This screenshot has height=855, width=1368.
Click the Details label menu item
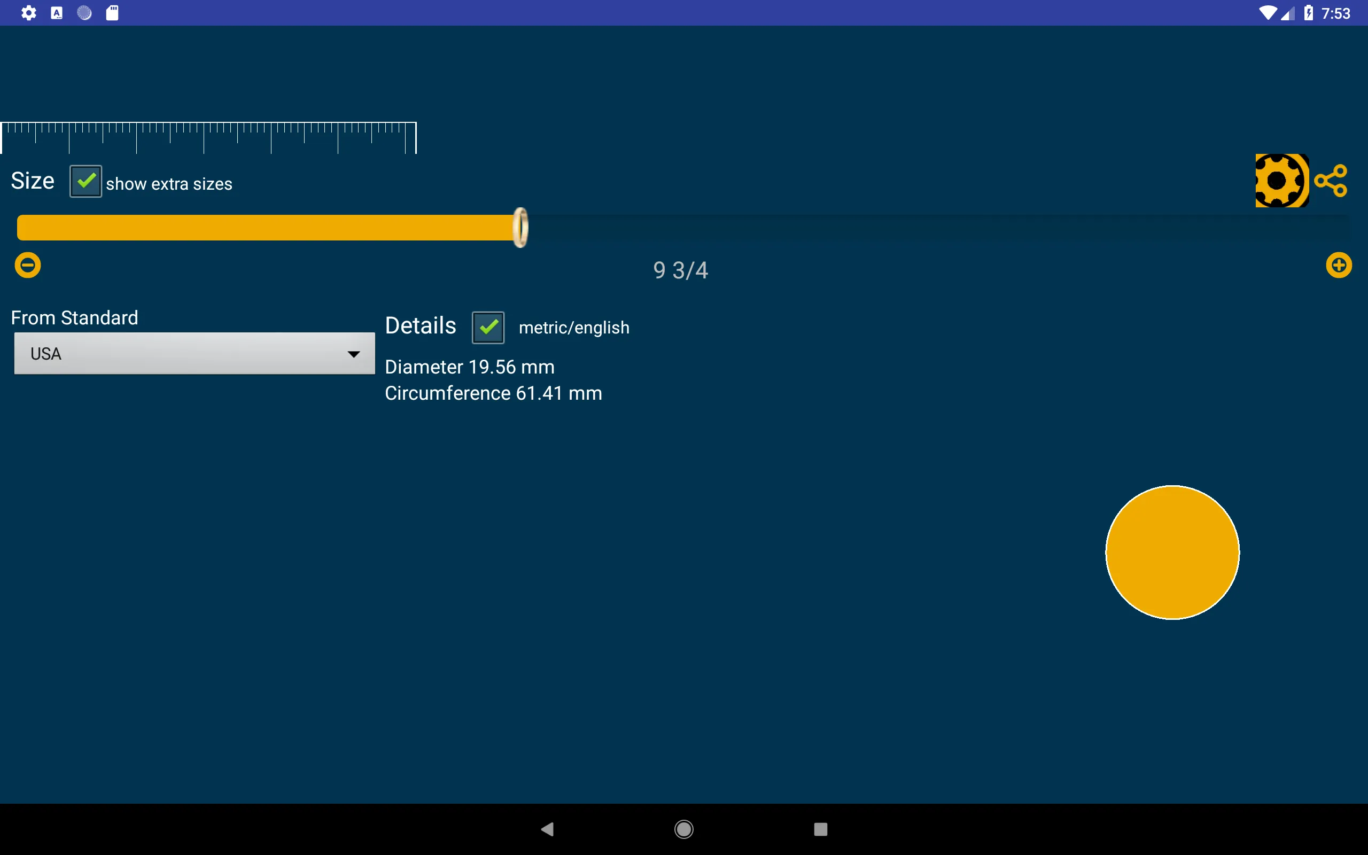pos(421,325)
